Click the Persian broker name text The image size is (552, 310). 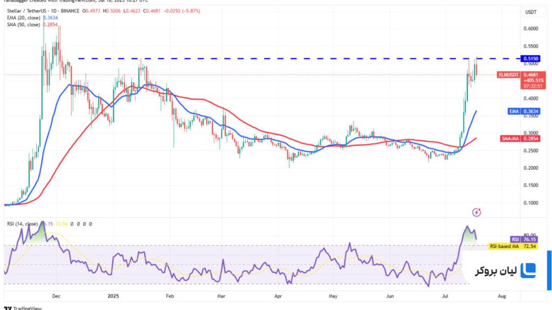496,271
